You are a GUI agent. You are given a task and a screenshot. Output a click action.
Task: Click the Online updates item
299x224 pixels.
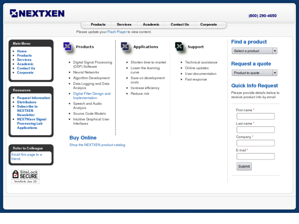[x=197, y=68]
